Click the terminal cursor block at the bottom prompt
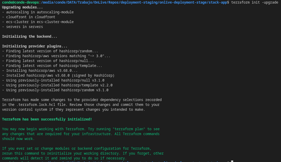Viewport: 281px width, 162px height. coord(232,161)
